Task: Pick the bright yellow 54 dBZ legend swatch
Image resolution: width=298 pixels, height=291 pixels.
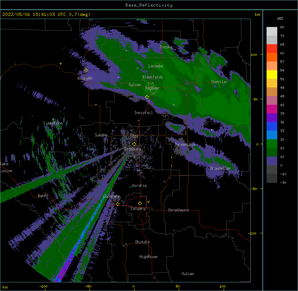Action: click(272, 74)
